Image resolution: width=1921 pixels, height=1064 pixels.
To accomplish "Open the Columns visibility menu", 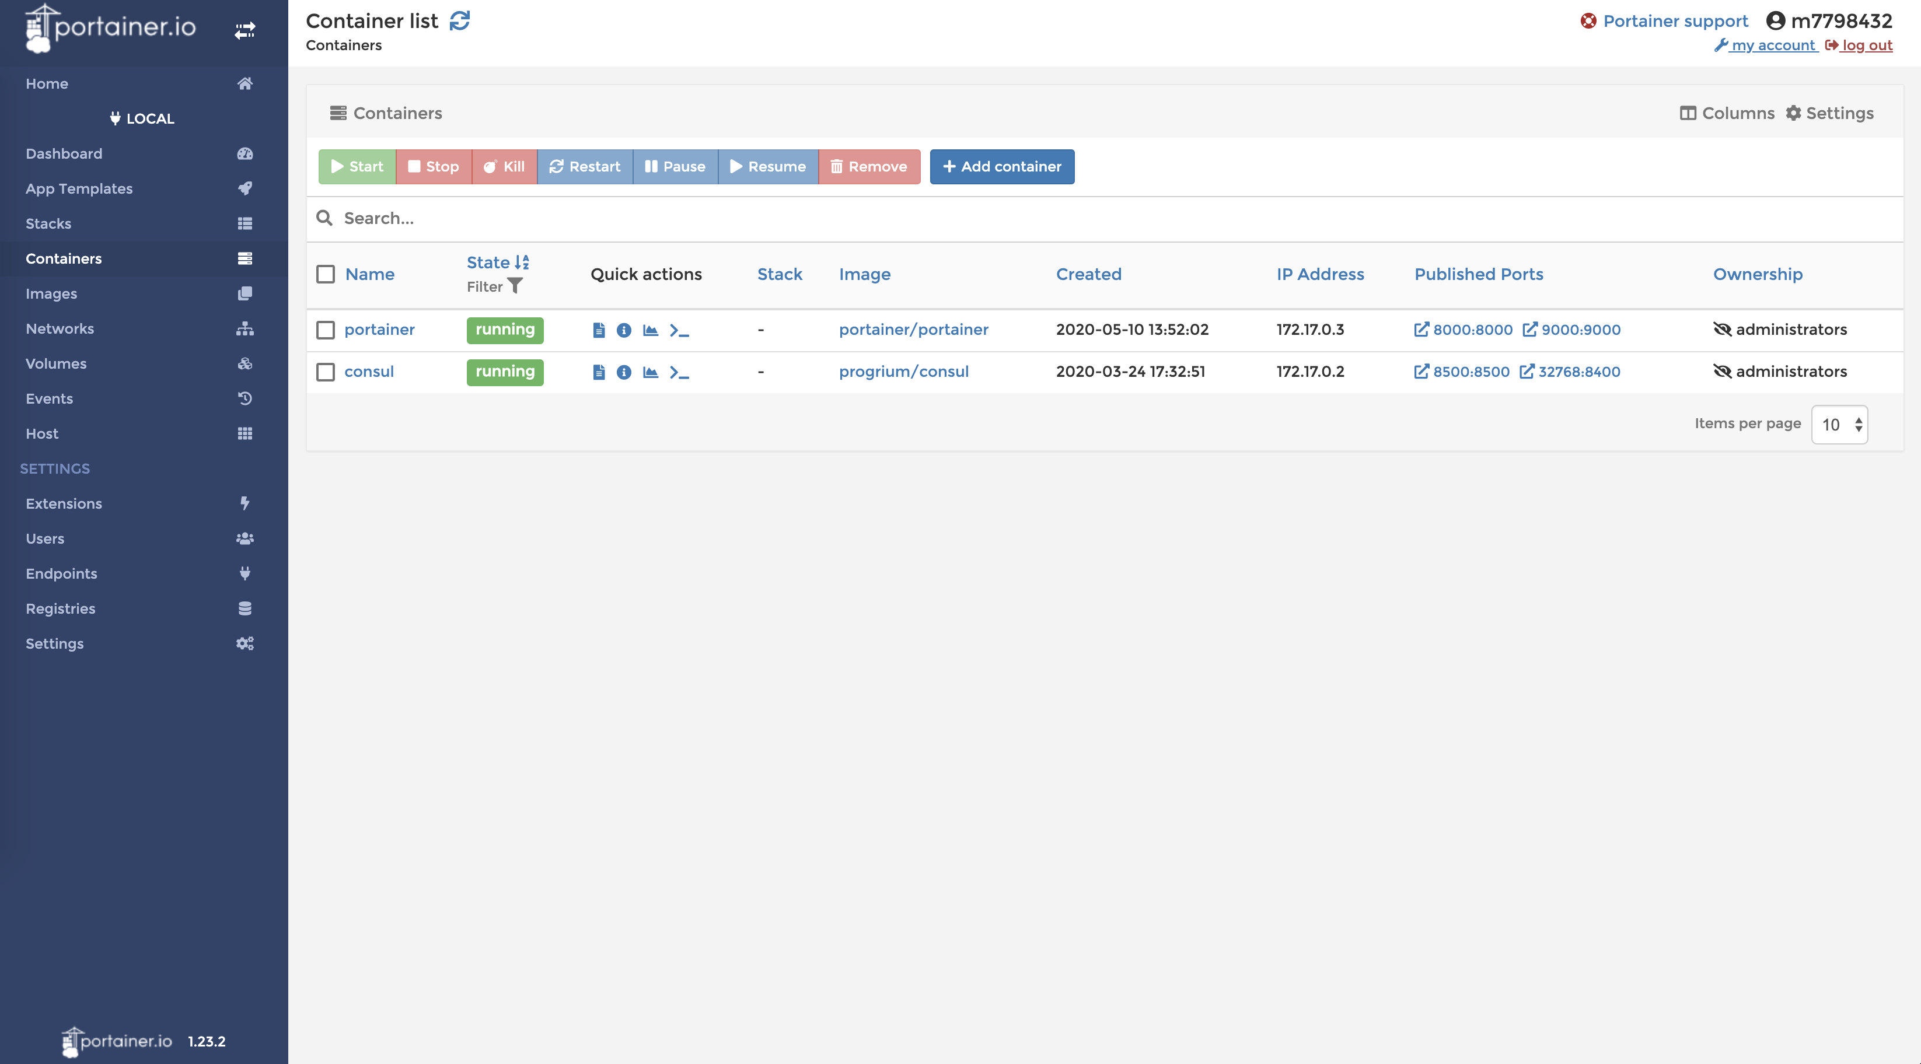I will click(x=1727, y=113).
